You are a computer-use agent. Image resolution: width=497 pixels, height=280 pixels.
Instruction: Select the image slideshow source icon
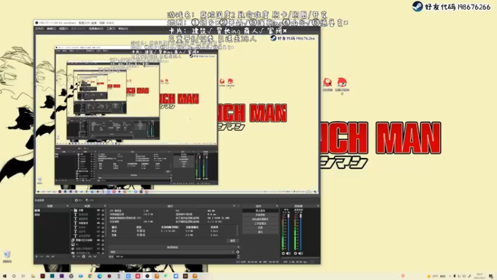73,240
